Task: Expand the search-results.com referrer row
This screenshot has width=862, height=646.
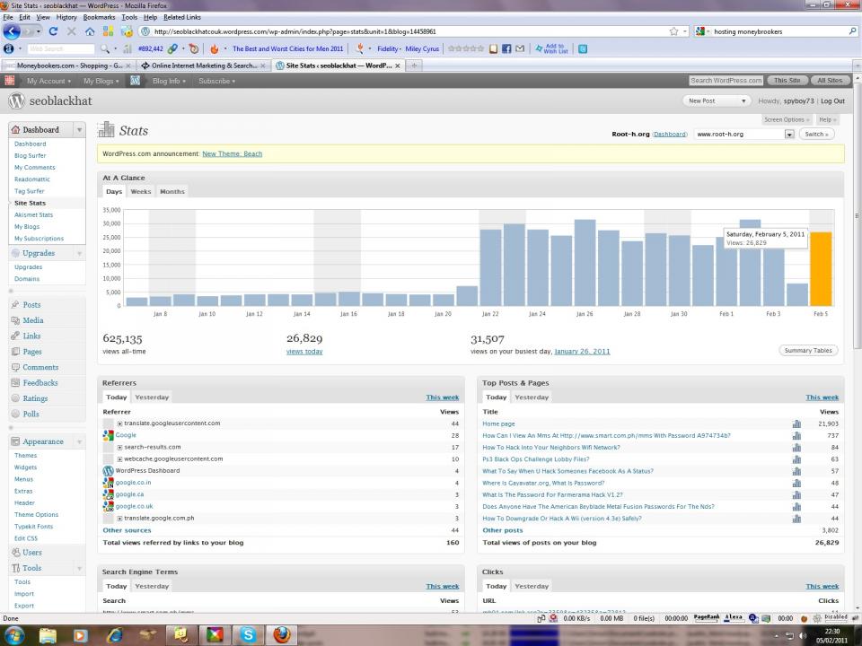Action: [119, 447]
